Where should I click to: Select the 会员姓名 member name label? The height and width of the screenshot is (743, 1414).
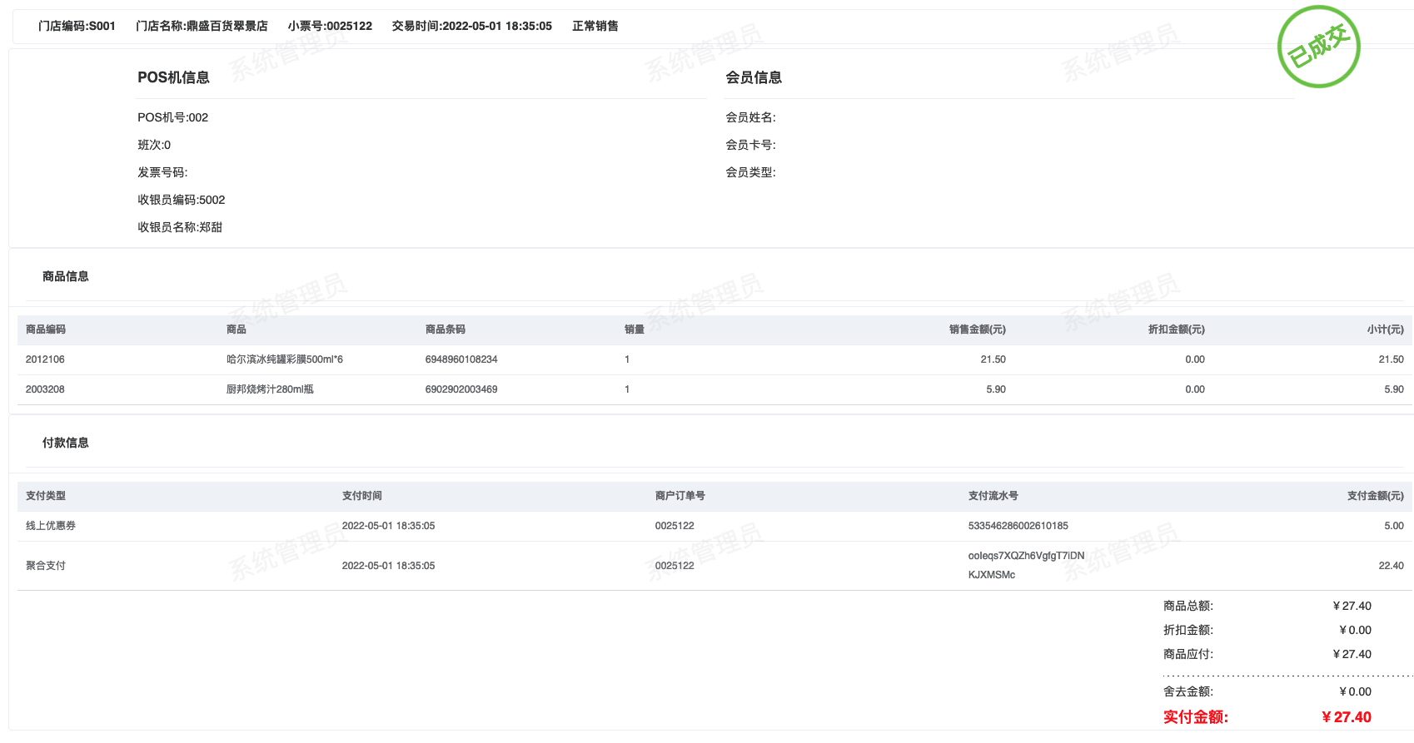[x=750, y=117]
